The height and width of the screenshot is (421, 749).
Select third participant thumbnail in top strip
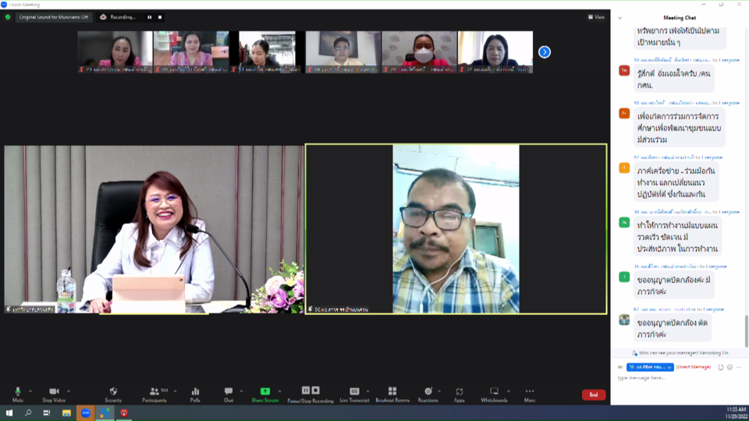267,52
